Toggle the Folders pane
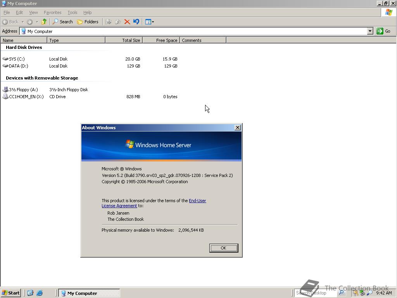This screenshot has height=298, width=397. (x=88, y=22)
